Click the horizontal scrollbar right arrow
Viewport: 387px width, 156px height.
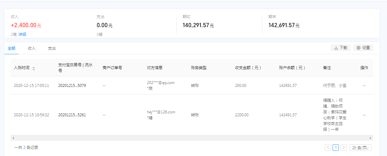pos(370,138)
